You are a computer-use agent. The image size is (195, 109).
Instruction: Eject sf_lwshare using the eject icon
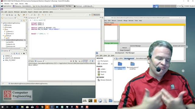click(x=112, y=64)
